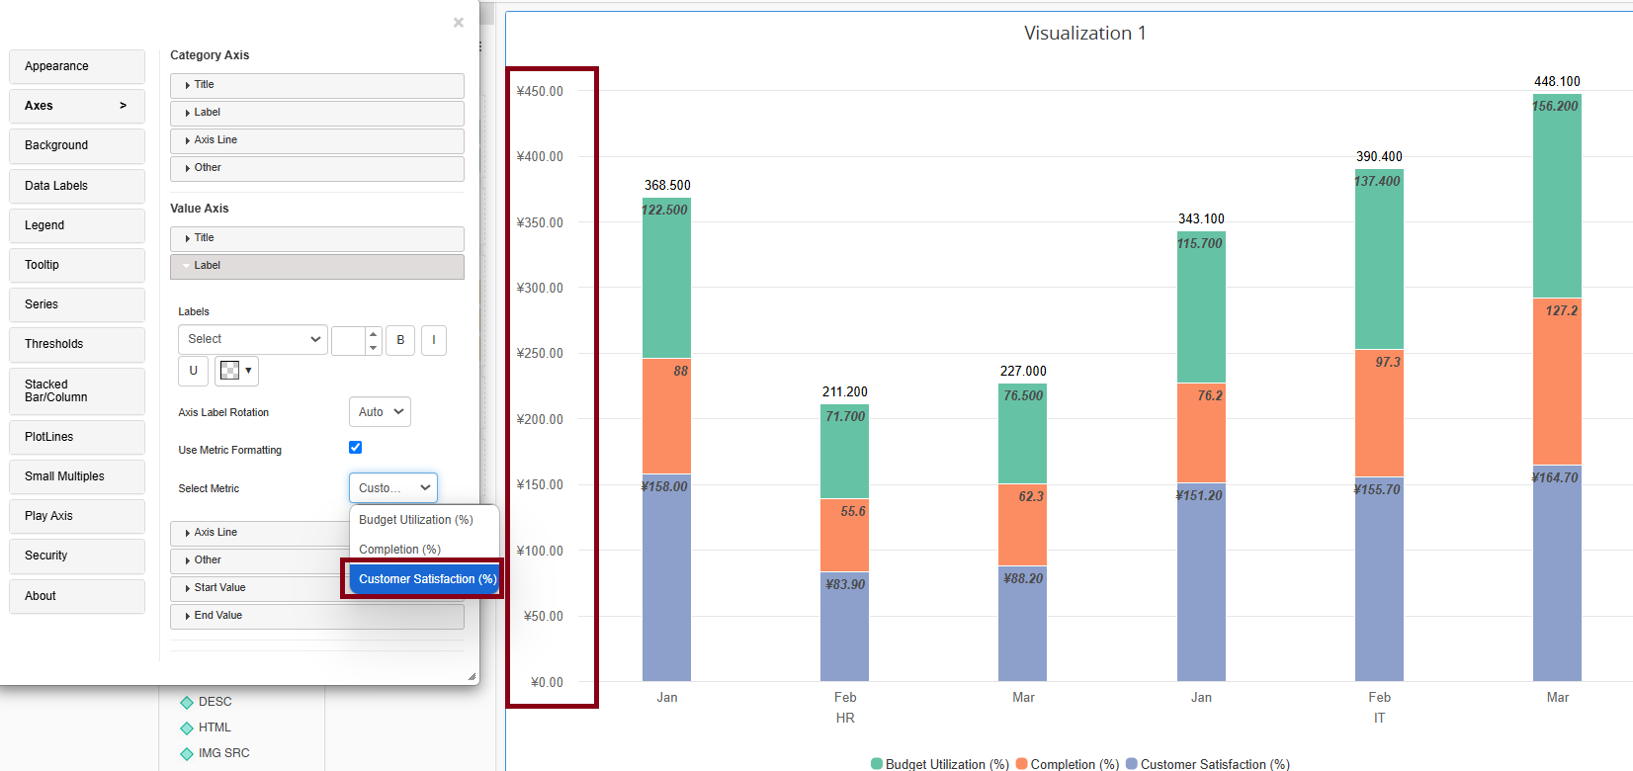
Task: Toggle the Completion (%) legend marker
Action: click(1022, 764)
